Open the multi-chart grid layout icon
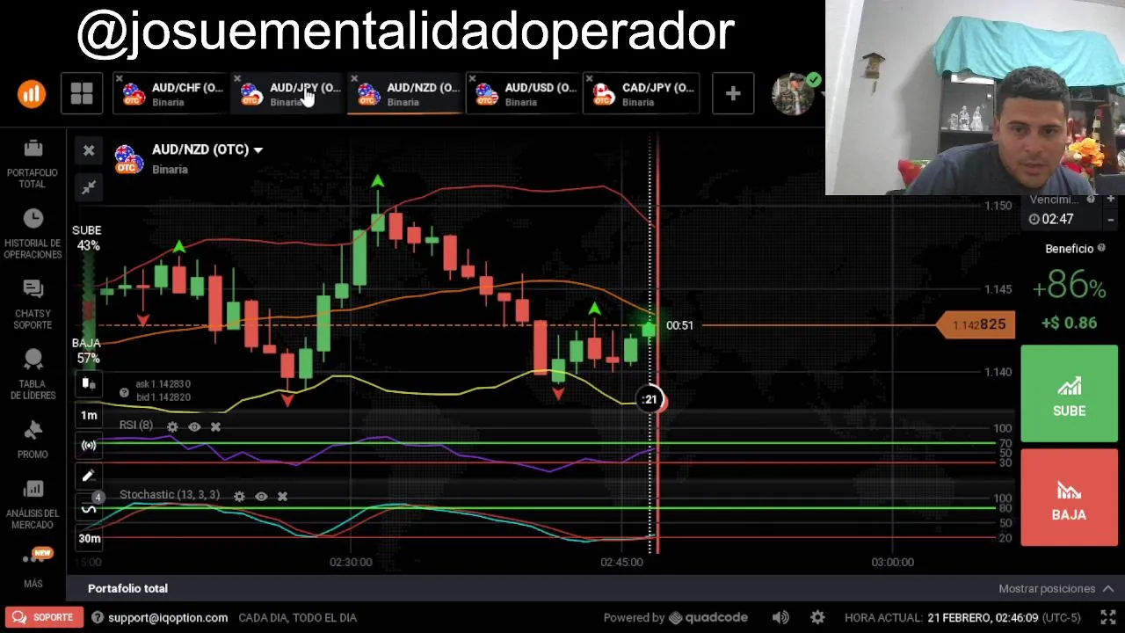 pyautogui.click(x=82, y=93)
